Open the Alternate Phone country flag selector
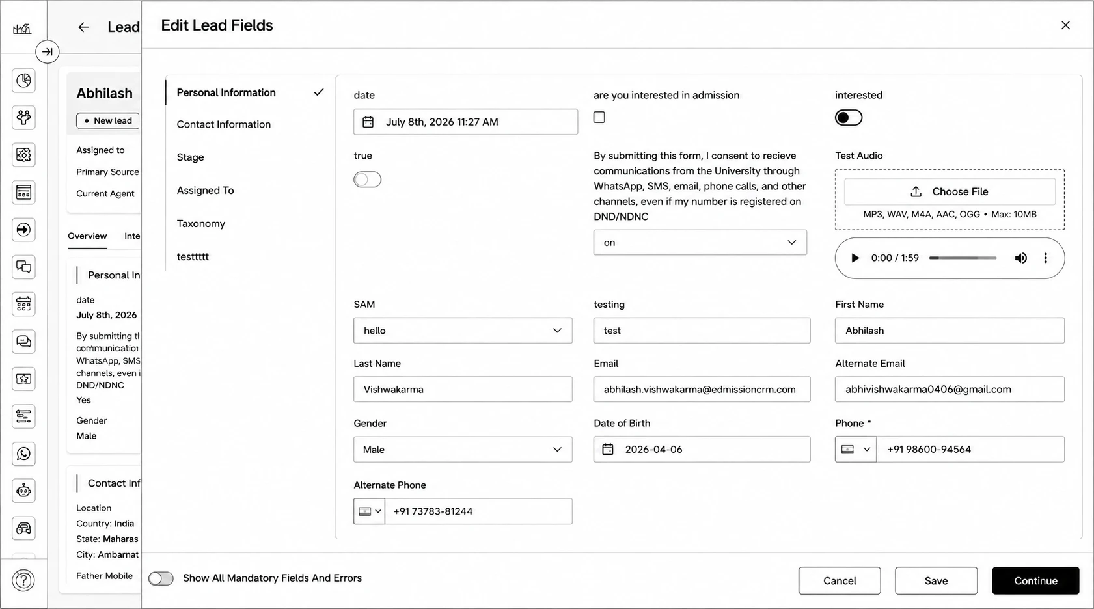 370,511
